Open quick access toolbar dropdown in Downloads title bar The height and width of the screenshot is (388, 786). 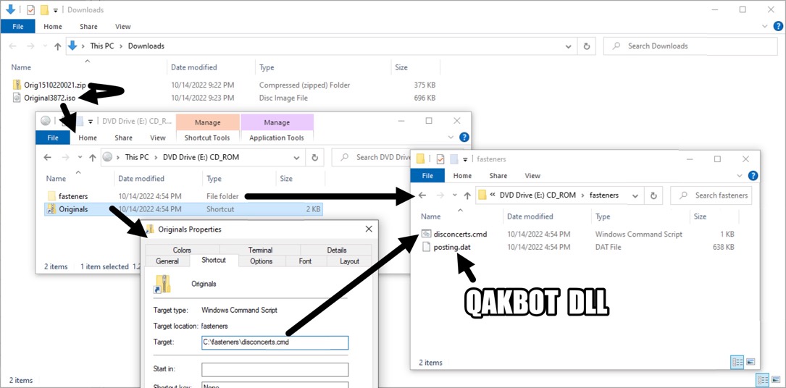[54, 10]
